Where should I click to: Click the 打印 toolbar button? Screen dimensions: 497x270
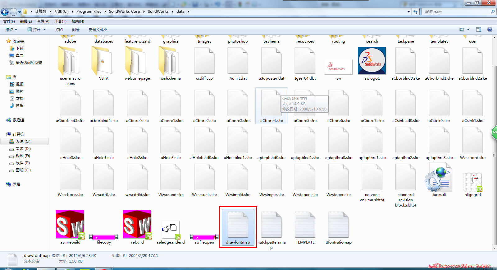[59, 30]
